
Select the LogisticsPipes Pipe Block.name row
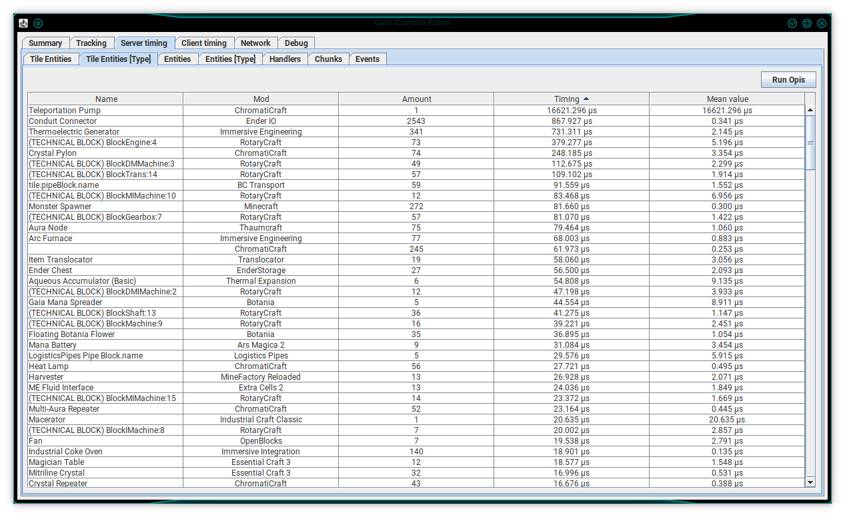pos(416,356)
